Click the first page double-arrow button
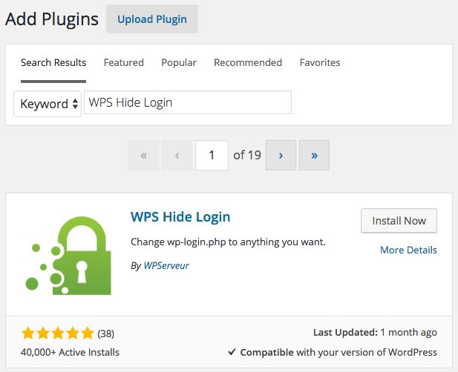Screen dimensions: 458x372 (144, 155)
